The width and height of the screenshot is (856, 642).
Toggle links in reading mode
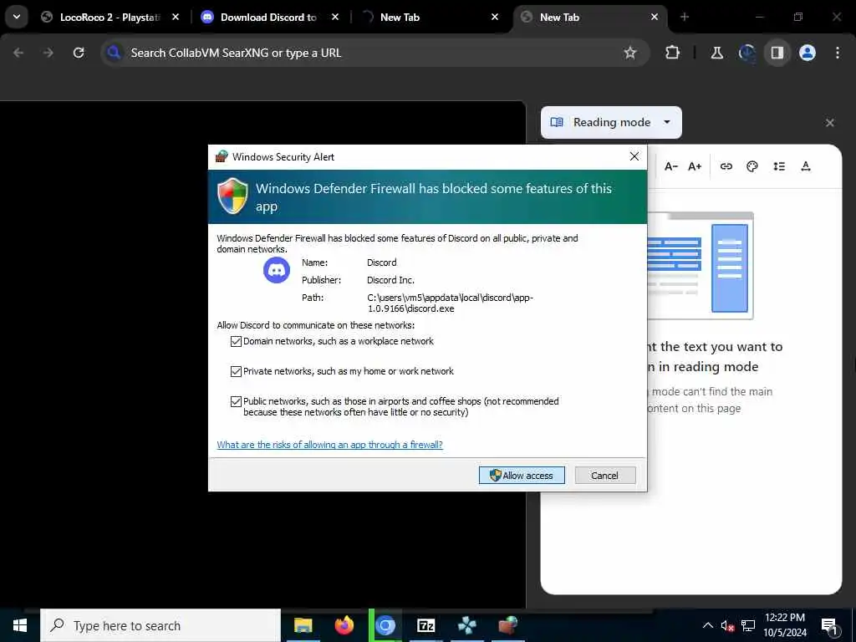pyautogui.click(x=726, y=166)
